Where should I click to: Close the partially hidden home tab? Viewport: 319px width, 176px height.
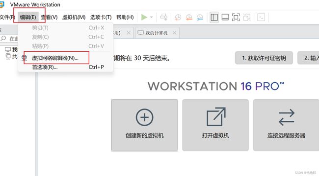click(129, 33)
